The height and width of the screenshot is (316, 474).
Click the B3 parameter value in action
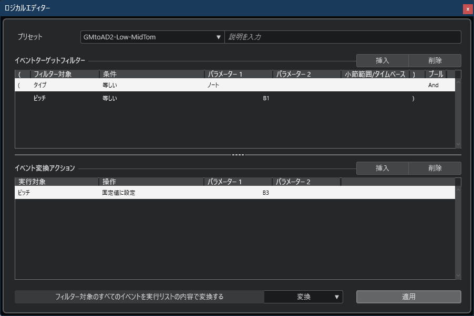point(266,193)
